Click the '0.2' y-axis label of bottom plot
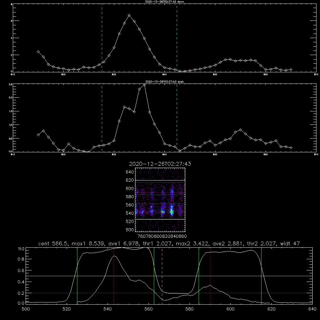 [x=21, y=293]
